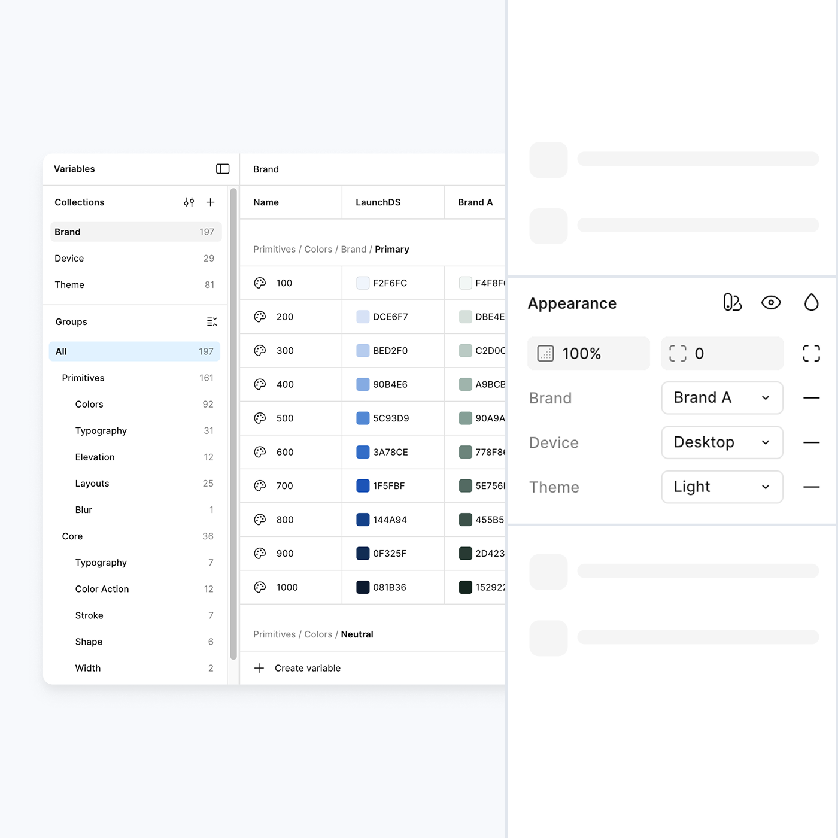Remove the Theme mode with minus
Screen dimensions: 838x838
point(811,487)
